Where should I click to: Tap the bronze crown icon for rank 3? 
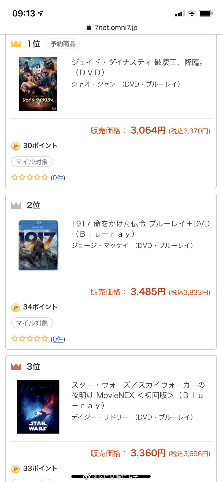point(16,366)
